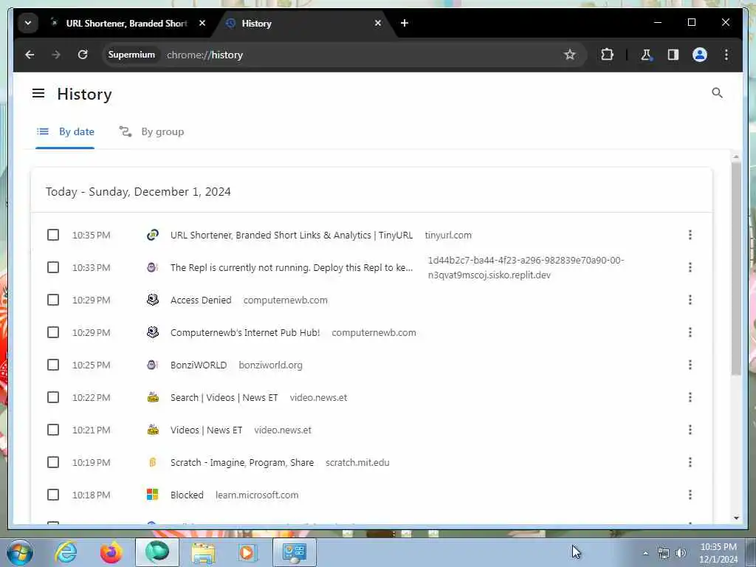The image size is (756, 567).
Task: Open the media player taskbar icon
Action: 247,552
